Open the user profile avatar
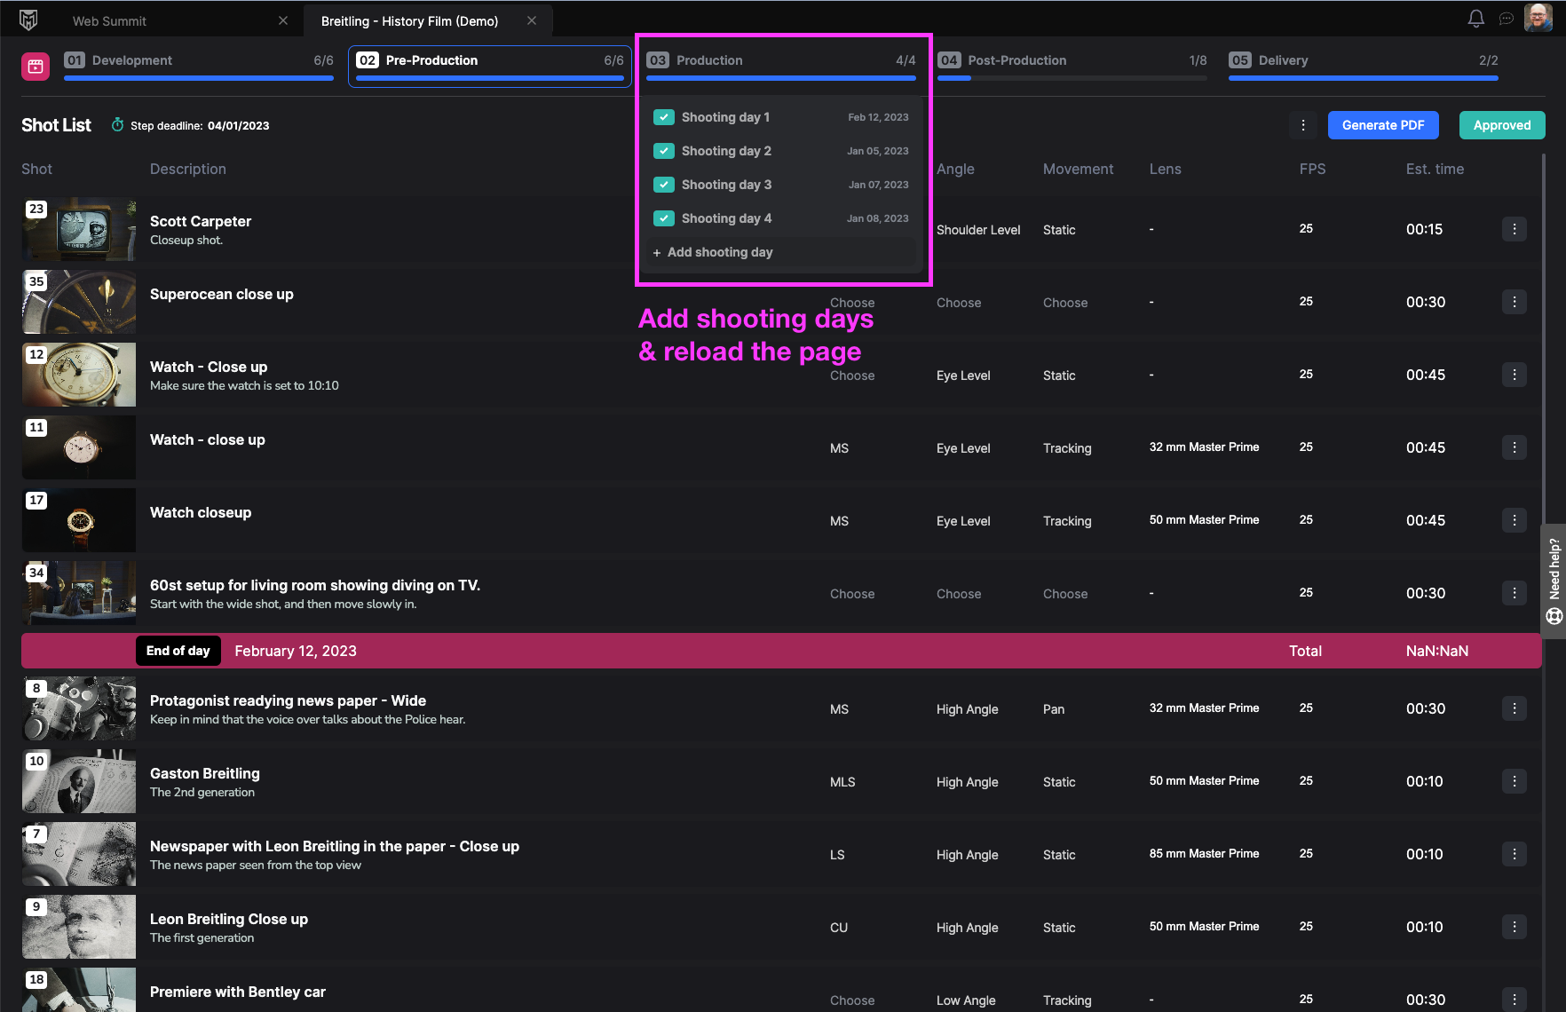This screenshot has width=1566, height=1012. tap(1538, 18)
